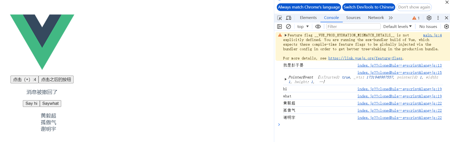Open source link for 黄毅超 log
Screen dimensions: 450x142
[x=399, y=103]
